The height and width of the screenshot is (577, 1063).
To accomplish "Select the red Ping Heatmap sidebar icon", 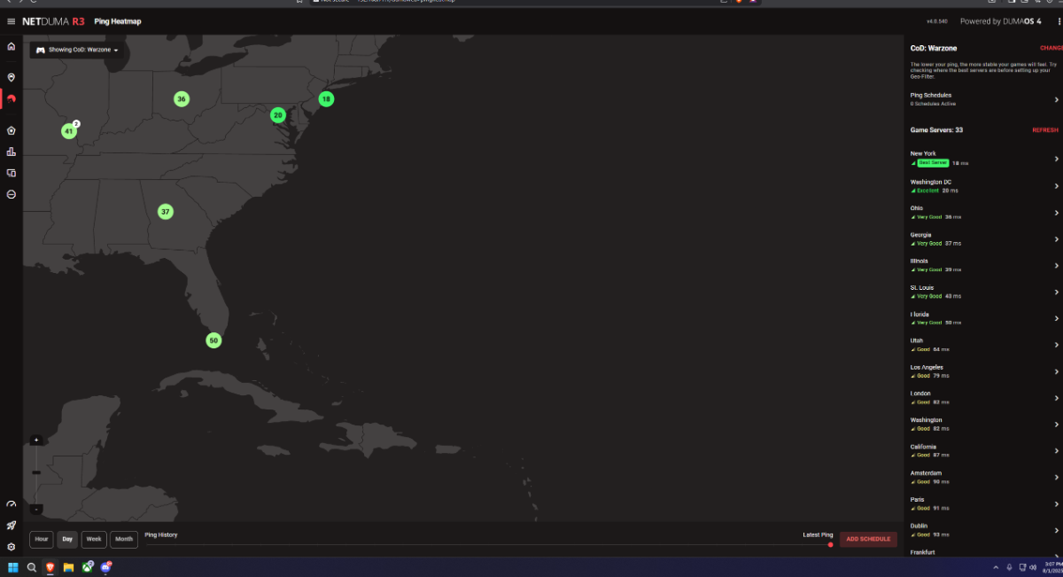I will [x=11, y=99].
